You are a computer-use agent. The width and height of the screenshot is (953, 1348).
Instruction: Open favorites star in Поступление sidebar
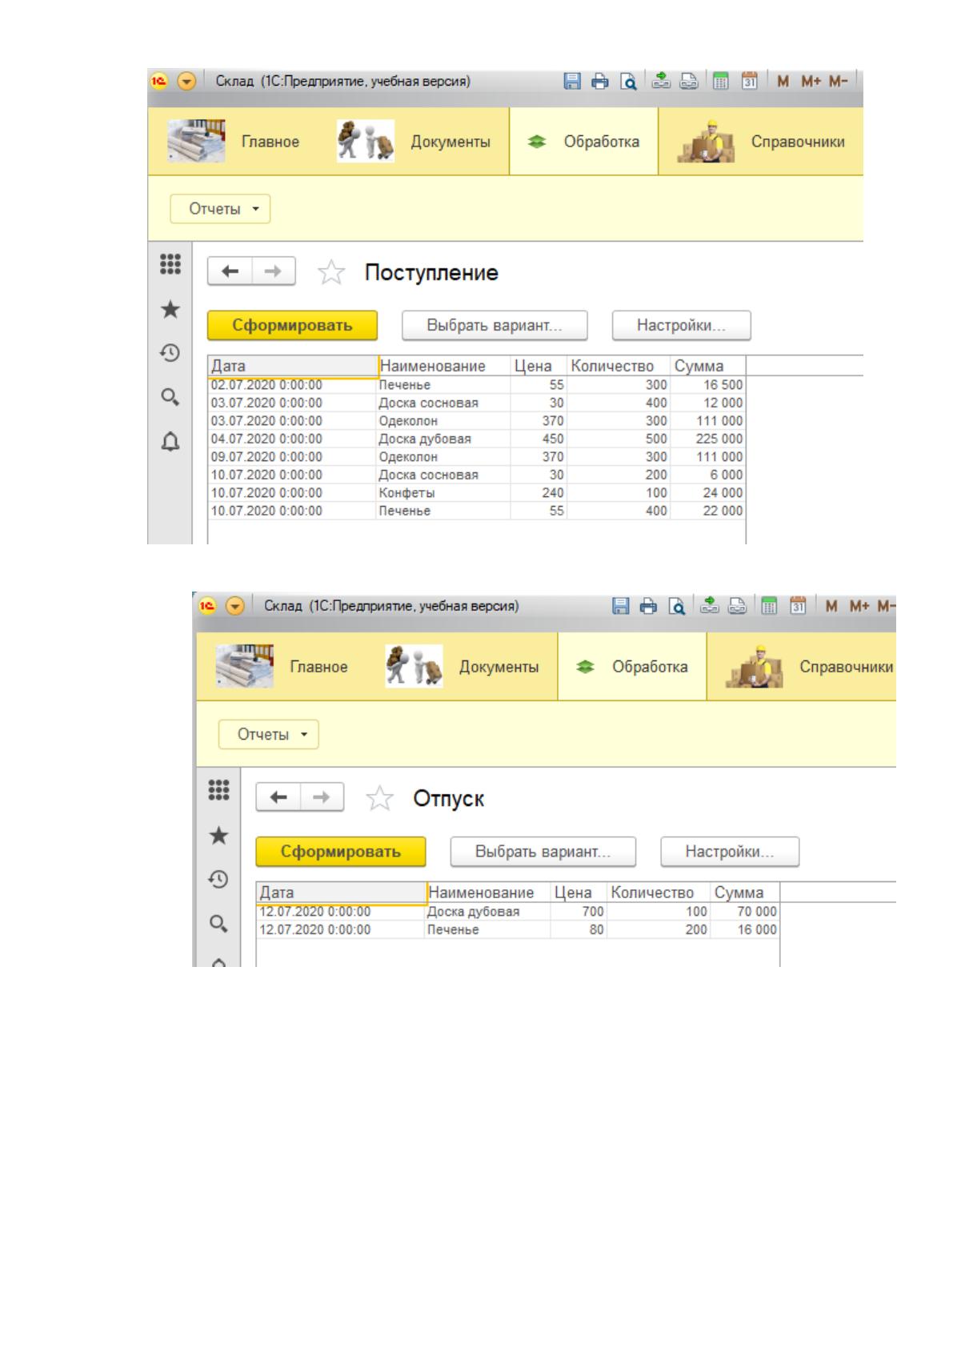(x=170, y=310)
